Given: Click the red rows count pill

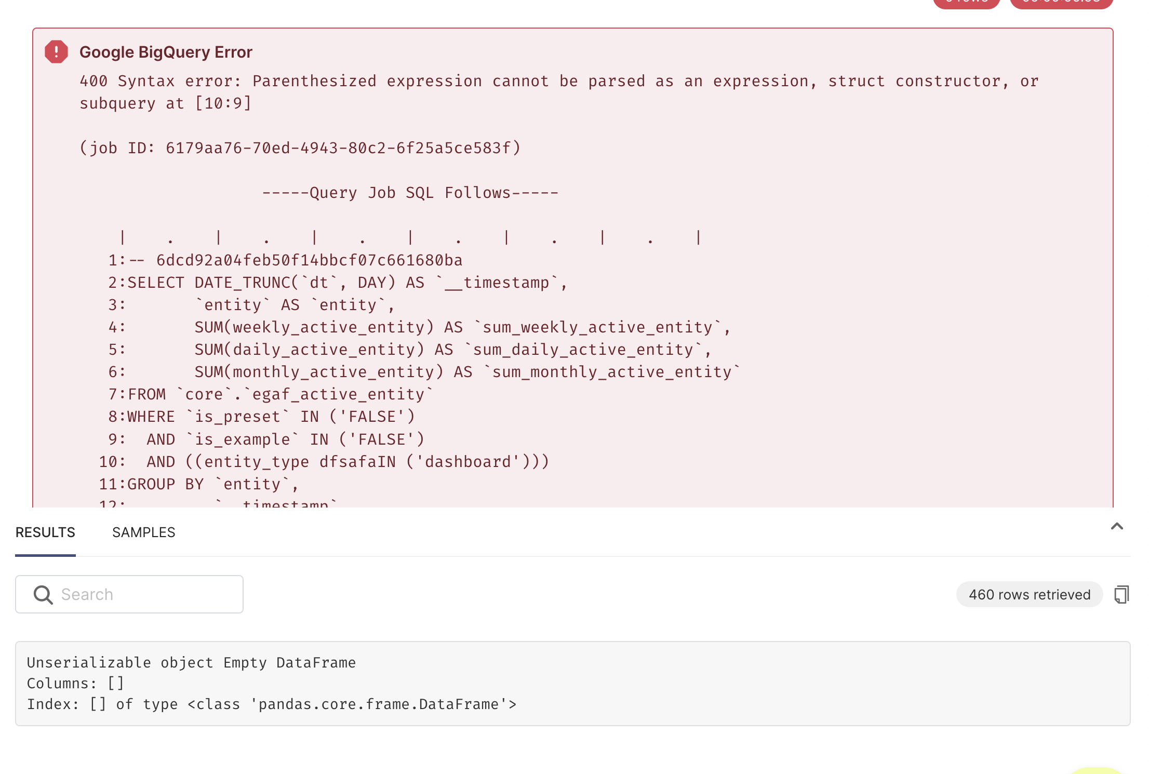Looking at the screenshot, I should coord(966,3).
